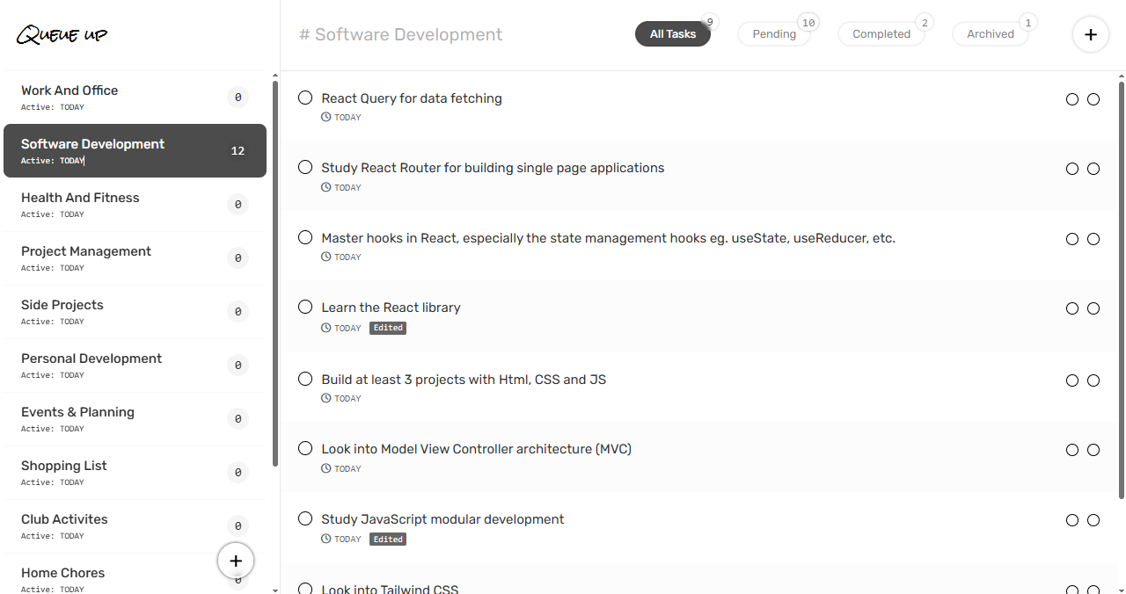1126x594 pixels.
Task: Show the Archived tasks tab
Action: [990, 34]
